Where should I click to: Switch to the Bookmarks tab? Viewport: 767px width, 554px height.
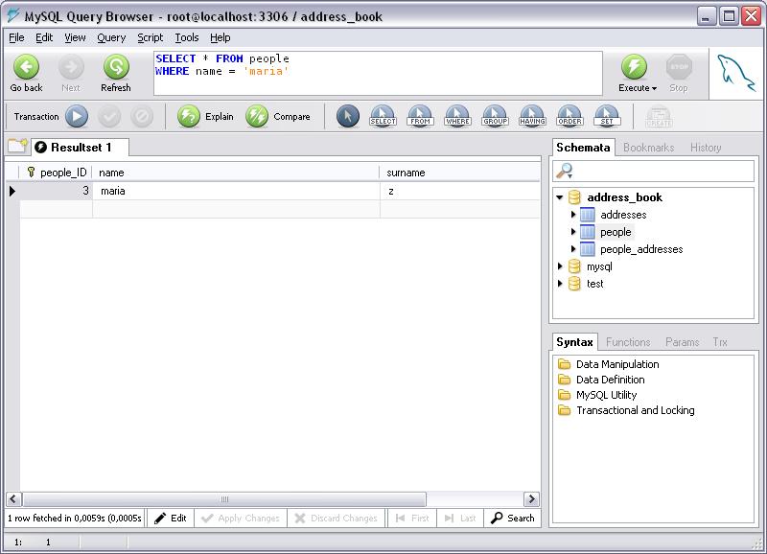pyautogui.click(x=649, y=148)
